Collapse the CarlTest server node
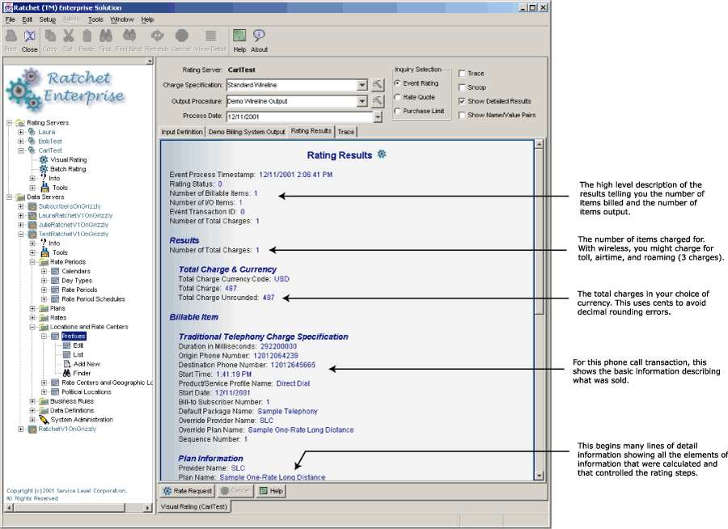The width and height of the screenshot is (728, 529). pos(21,150)
